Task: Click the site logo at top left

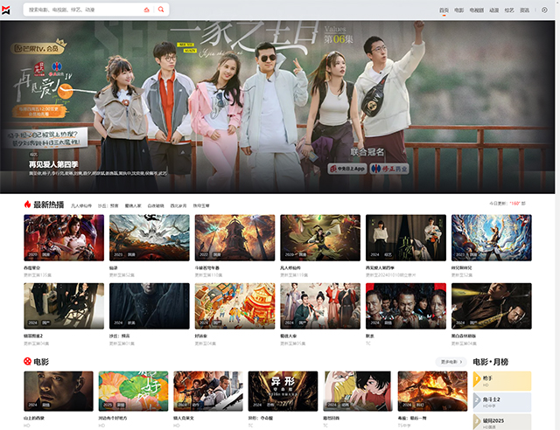Action: 6,10
